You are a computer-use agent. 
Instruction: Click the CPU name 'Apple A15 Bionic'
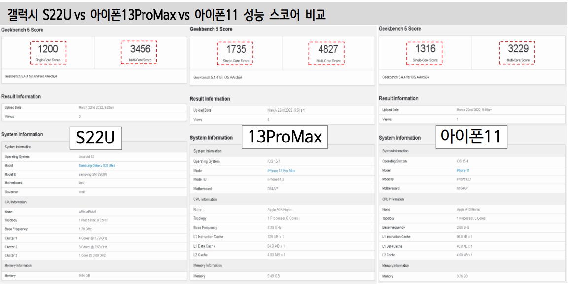pyautogui.click(x=280, y=210)
